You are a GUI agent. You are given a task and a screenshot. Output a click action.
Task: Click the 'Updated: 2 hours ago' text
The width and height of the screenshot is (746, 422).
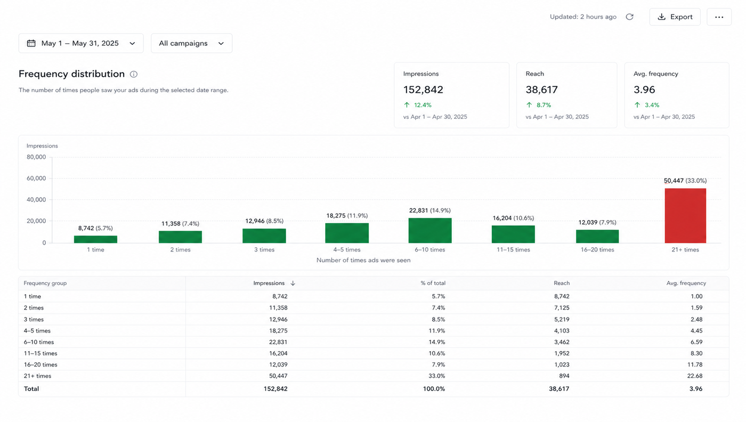coord(583,17)
